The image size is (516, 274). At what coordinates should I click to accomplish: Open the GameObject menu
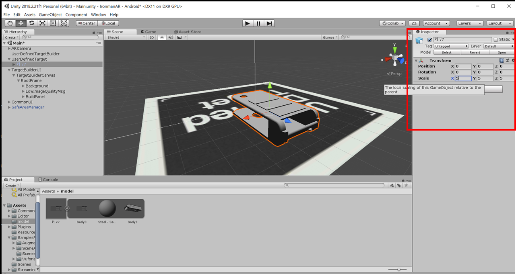click(50, 15)
